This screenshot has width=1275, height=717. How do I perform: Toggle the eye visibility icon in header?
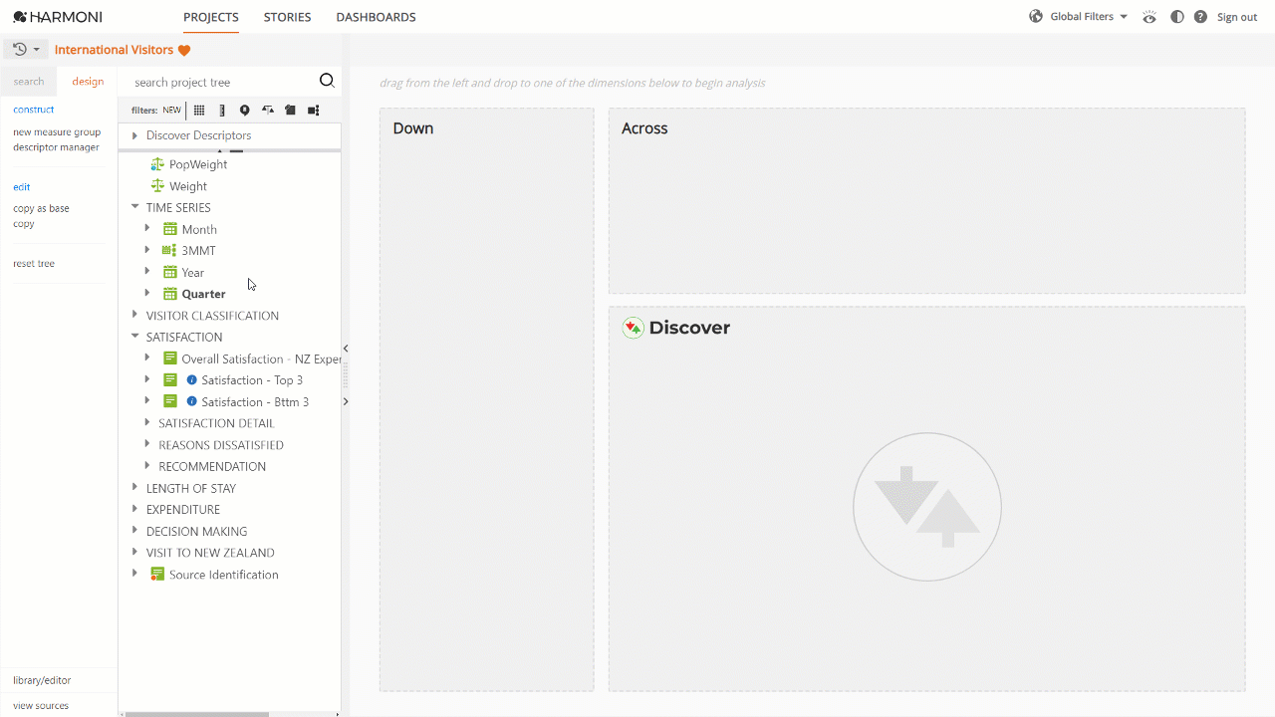(1149, 17)
